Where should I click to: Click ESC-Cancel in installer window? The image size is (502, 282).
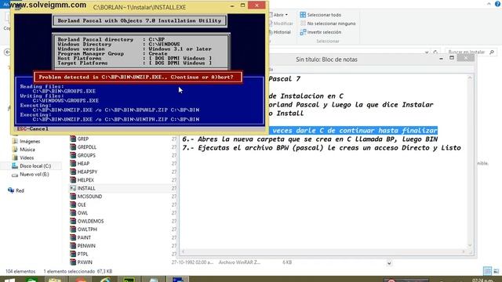tap(33, 128)
